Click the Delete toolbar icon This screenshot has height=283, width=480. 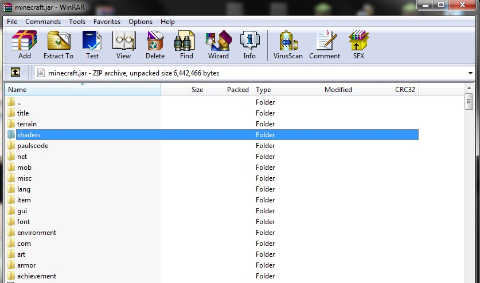pos(155,41)
